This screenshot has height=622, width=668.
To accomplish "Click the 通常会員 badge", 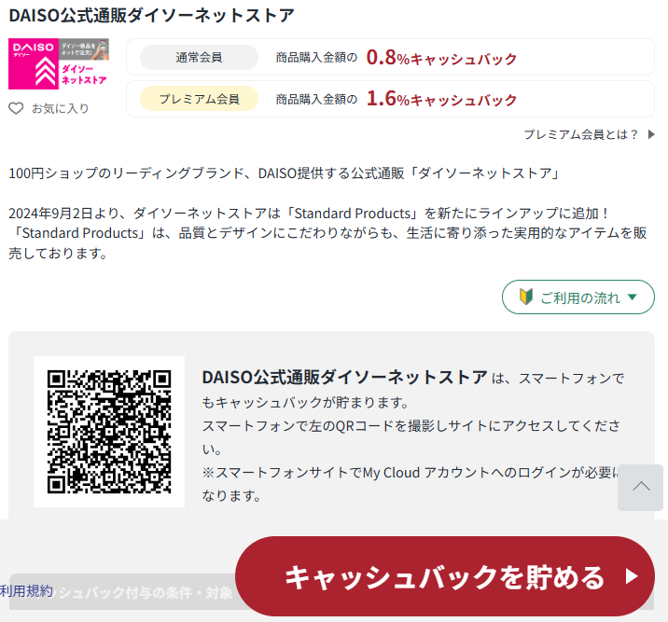I will coord(199,58).
